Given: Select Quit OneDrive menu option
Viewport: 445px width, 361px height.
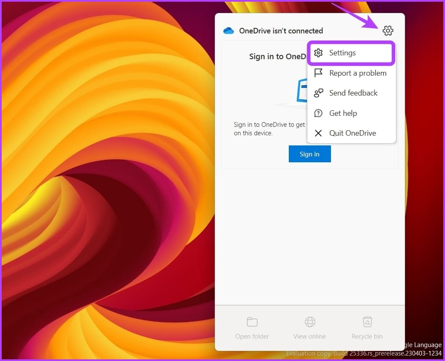Looking at the screenshot, I should (351, 133).
